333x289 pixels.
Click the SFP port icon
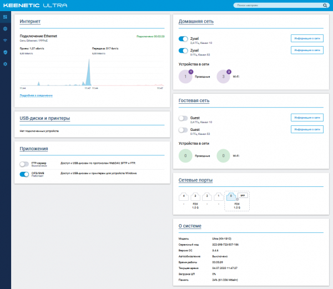[243, 196]
